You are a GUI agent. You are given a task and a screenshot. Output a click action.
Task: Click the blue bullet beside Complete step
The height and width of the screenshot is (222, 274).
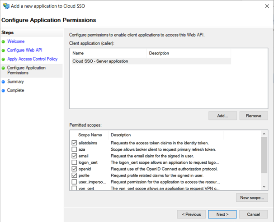[3, 91]
